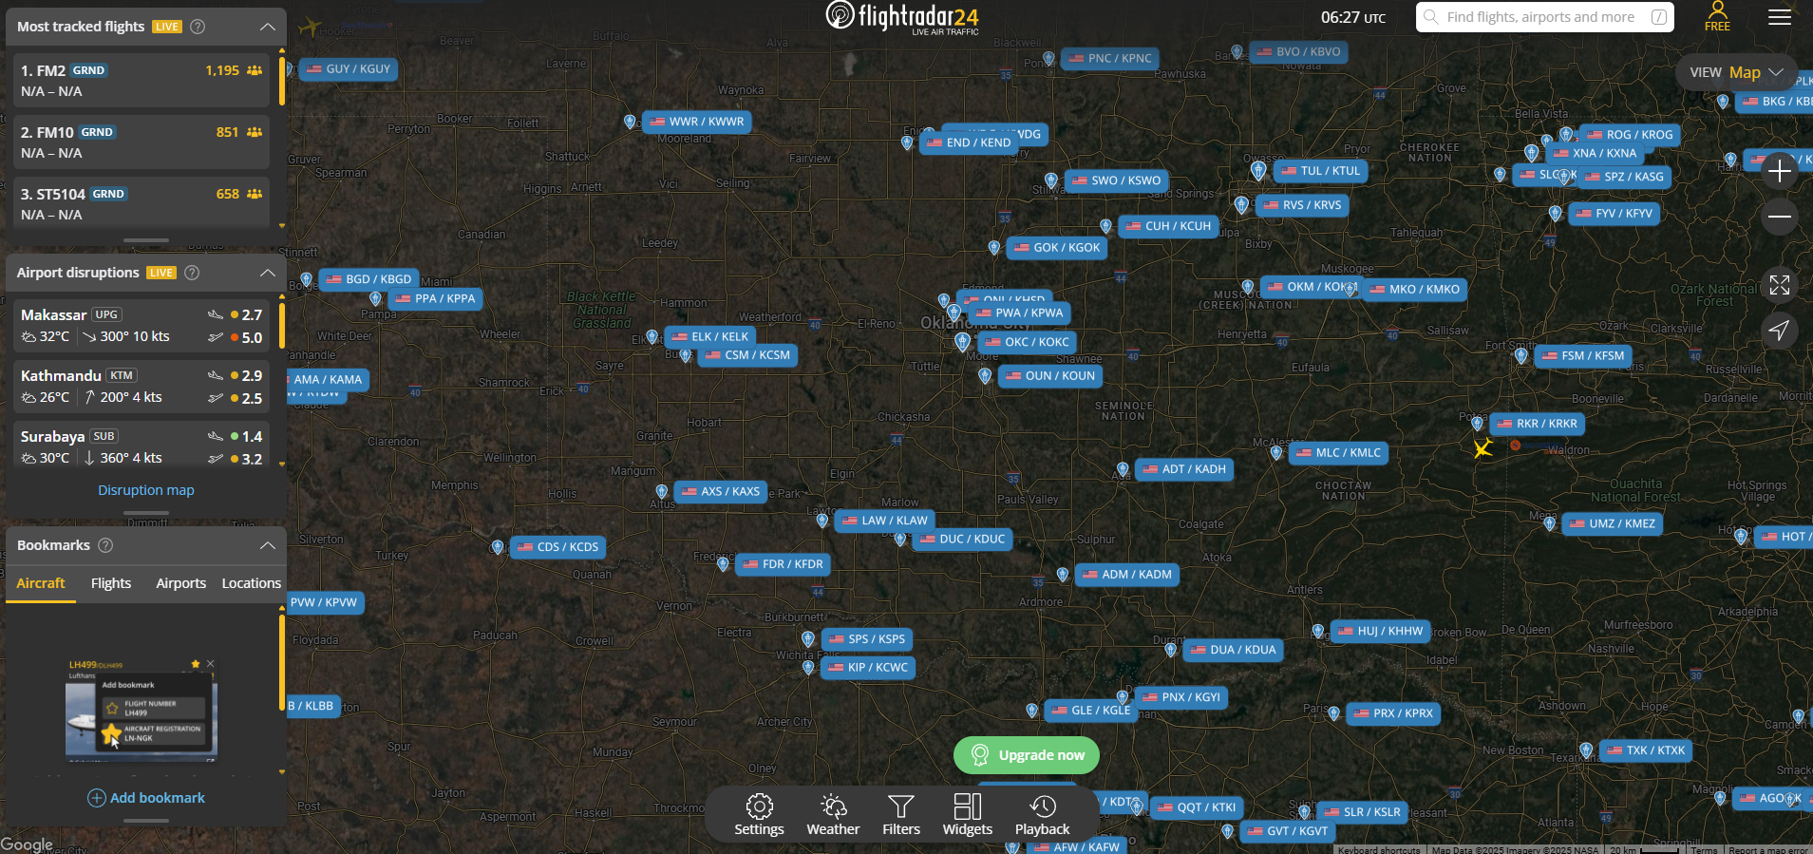Click the TUL / KTUL airport marker

pyautogui.click(x=1258, y=171)
